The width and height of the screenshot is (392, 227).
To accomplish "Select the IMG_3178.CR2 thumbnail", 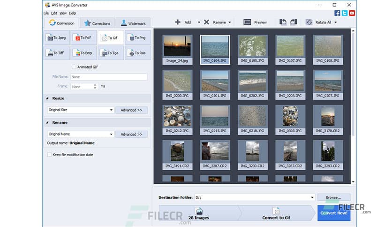I will click(x=328, y=120).
